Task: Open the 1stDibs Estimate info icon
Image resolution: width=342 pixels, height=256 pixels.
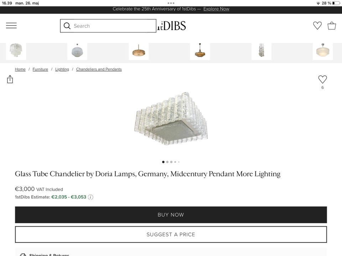Action: [90, 197]
